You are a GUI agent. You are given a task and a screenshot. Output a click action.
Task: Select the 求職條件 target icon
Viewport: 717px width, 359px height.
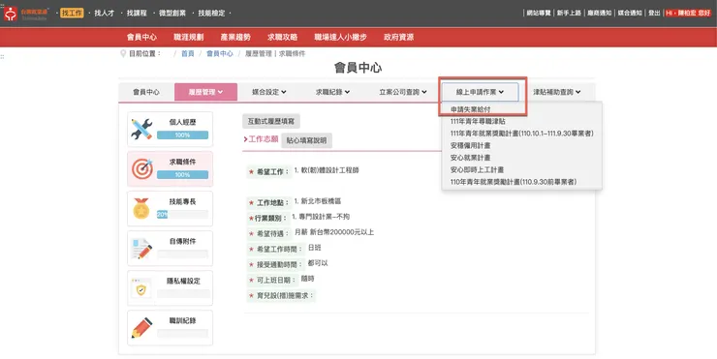[x=142, y=169]
